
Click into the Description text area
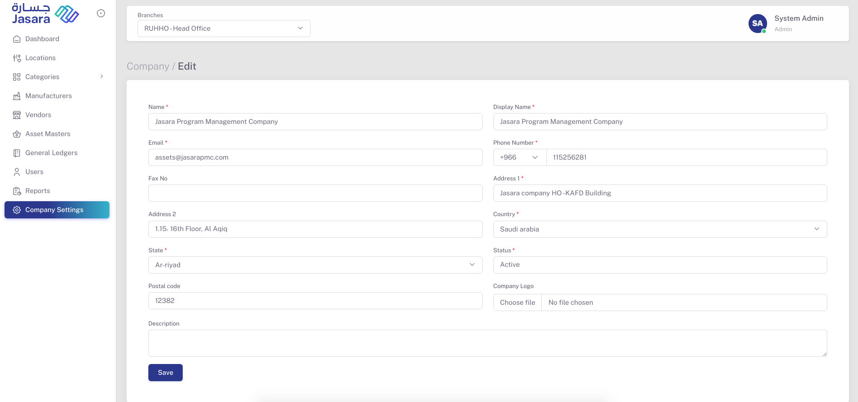487,343
